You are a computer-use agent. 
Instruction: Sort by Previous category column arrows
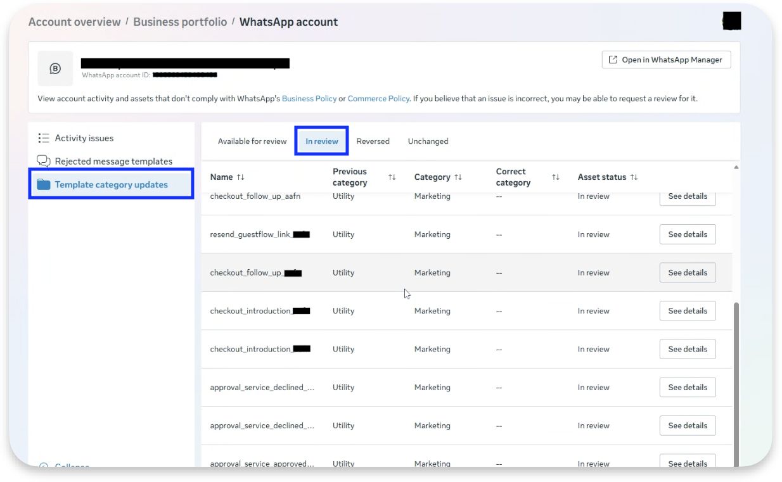392,177
